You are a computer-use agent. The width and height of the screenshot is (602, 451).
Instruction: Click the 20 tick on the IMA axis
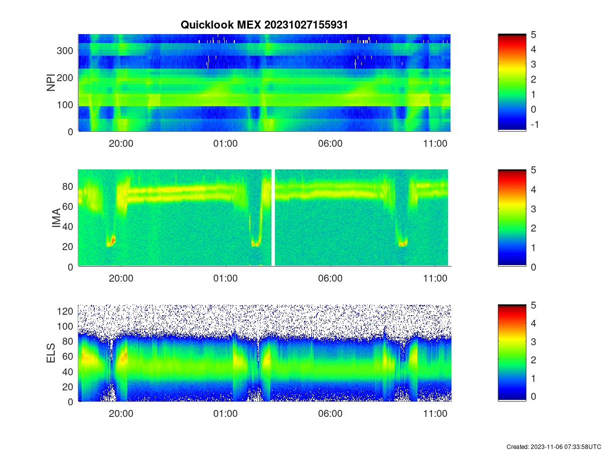pos(69,247)
